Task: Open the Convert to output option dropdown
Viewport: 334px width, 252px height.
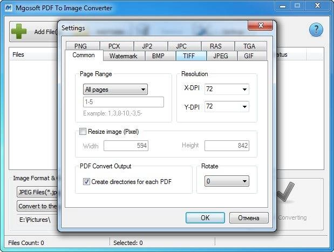Action: [x=38, y=206]
